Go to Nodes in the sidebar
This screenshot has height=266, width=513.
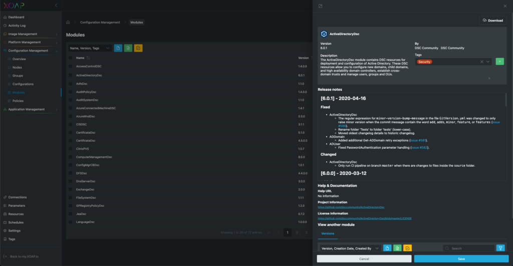tap(17, 68)
